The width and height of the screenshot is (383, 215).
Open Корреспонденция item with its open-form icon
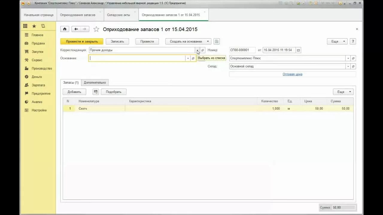[203, 50]
